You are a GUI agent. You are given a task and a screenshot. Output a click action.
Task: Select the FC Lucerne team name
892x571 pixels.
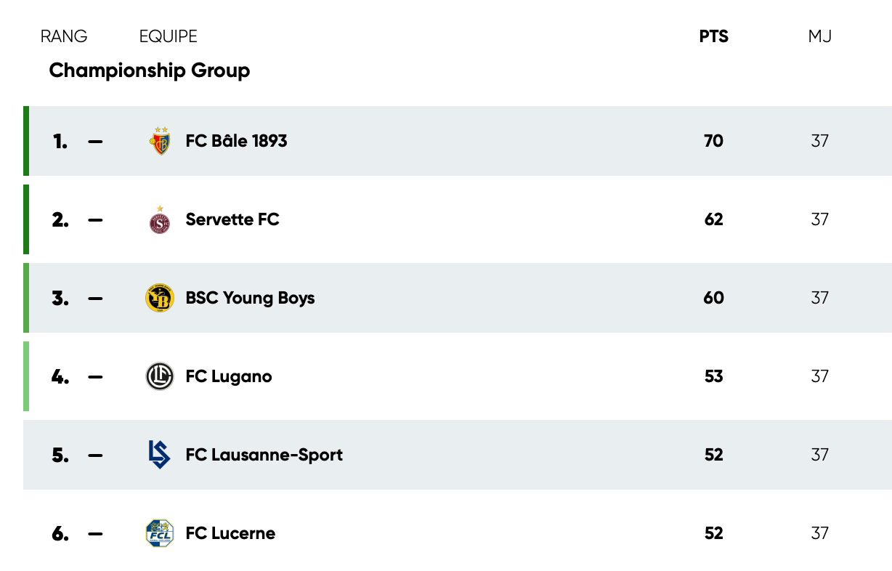click(230, 533)
